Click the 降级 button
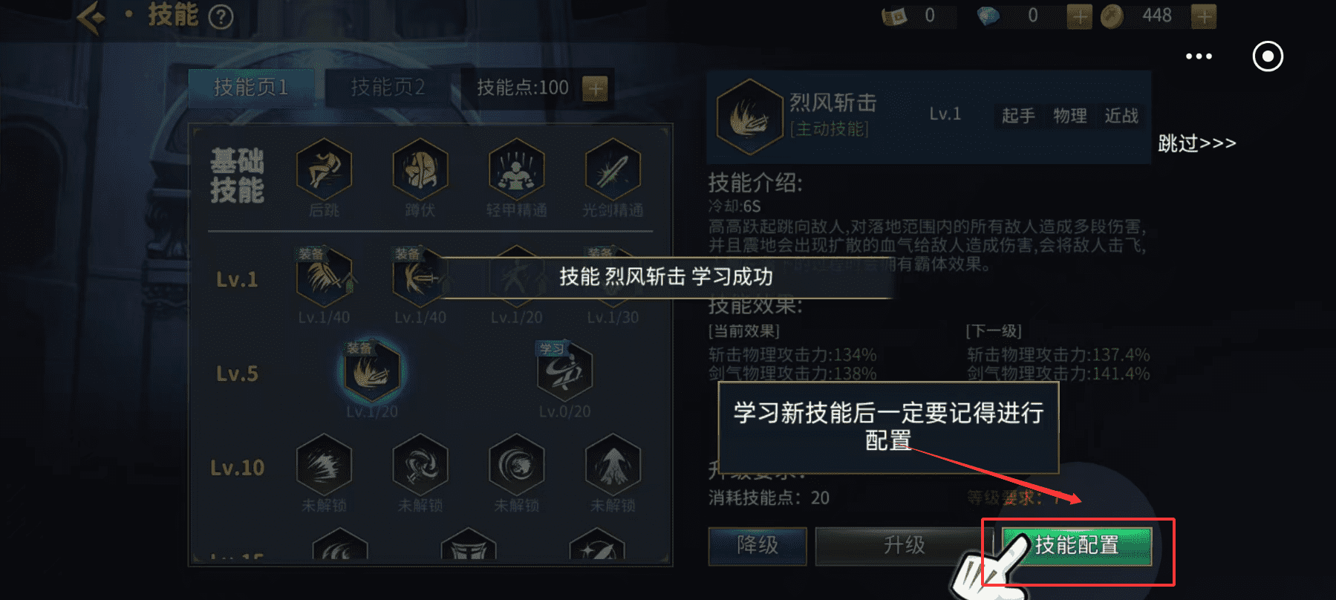 757,546
